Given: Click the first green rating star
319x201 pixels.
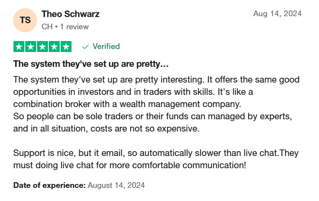Looking at the screenshot, I should [19, 46].
